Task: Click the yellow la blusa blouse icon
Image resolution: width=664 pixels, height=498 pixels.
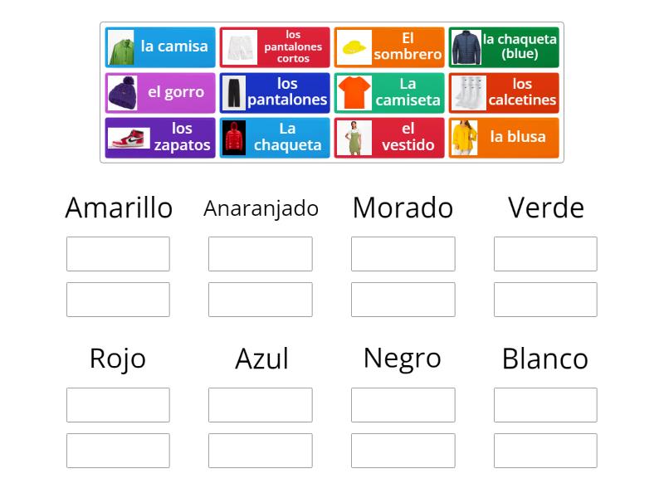Action: [505, 137]
